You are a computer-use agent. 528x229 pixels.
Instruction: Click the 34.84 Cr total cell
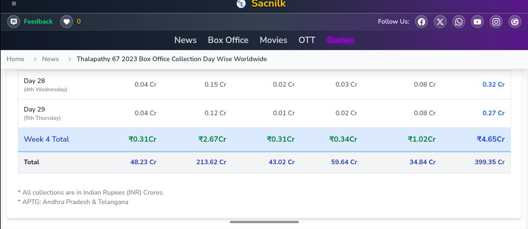coord(422,162)
